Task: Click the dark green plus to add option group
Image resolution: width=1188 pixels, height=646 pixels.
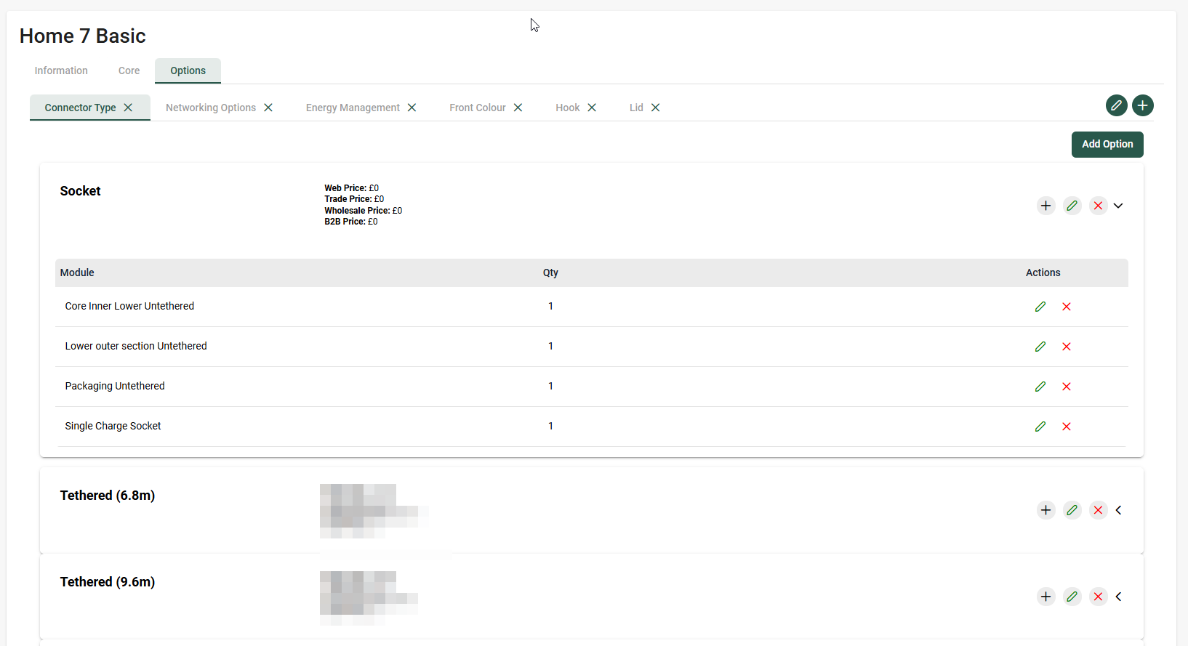Action: point(1142,105)
